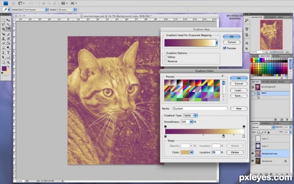
Task: Select the Eraser tool
Action: pos(3,43)
